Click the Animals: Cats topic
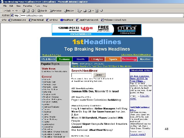 pos(49,82)
